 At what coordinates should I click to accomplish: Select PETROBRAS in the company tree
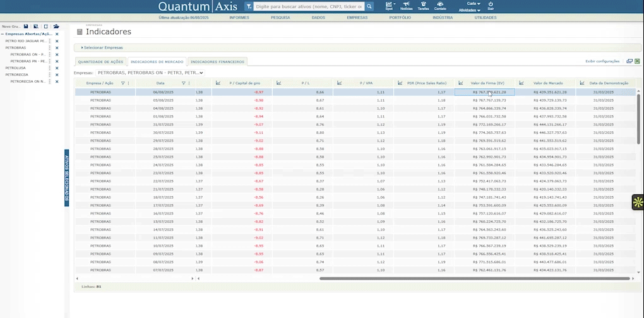pyautogui.click(x=16, y=47)
